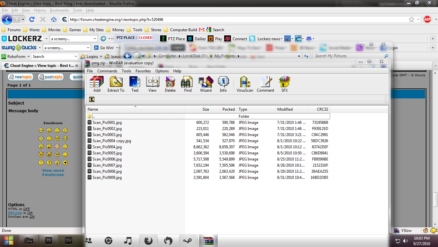Open WinRAR Options menu
Viewport: 438px width, 247px height.
point(162,71)
